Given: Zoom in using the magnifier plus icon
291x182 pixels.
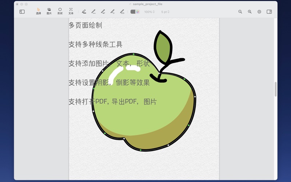Looking at the screenshot, I should (250, 12).
